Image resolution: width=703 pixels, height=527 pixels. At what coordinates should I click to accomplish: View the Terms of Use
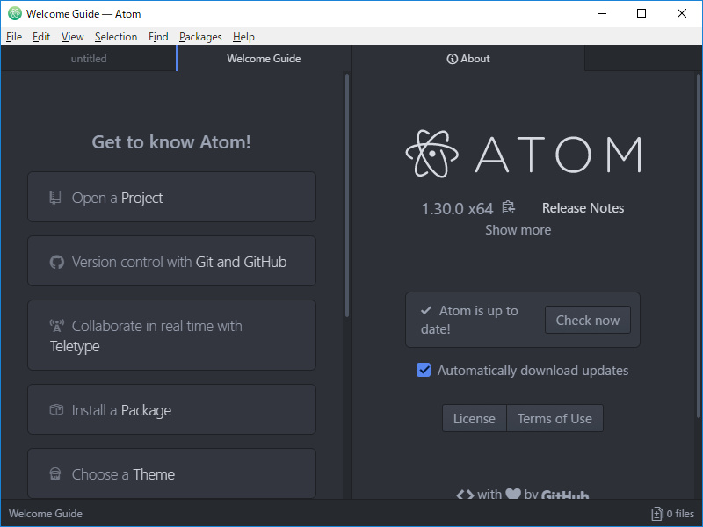pyautogui.click(x=554, y=418)
